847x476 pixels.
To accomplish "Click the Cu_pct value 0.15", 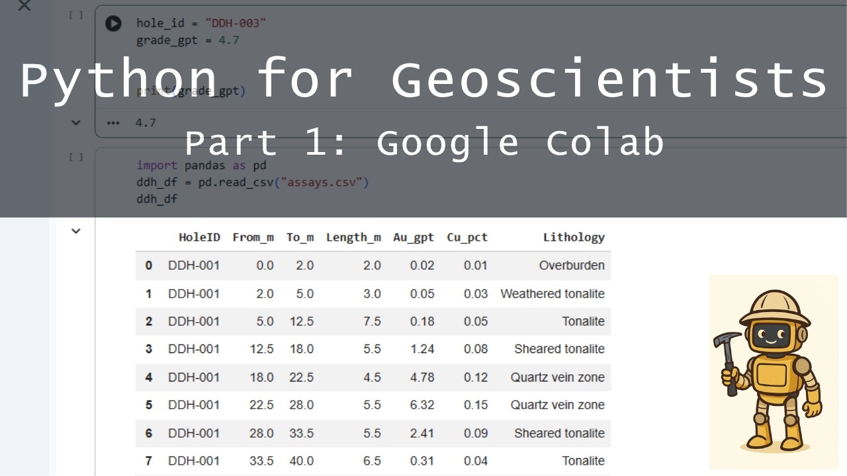I will 476,405.
